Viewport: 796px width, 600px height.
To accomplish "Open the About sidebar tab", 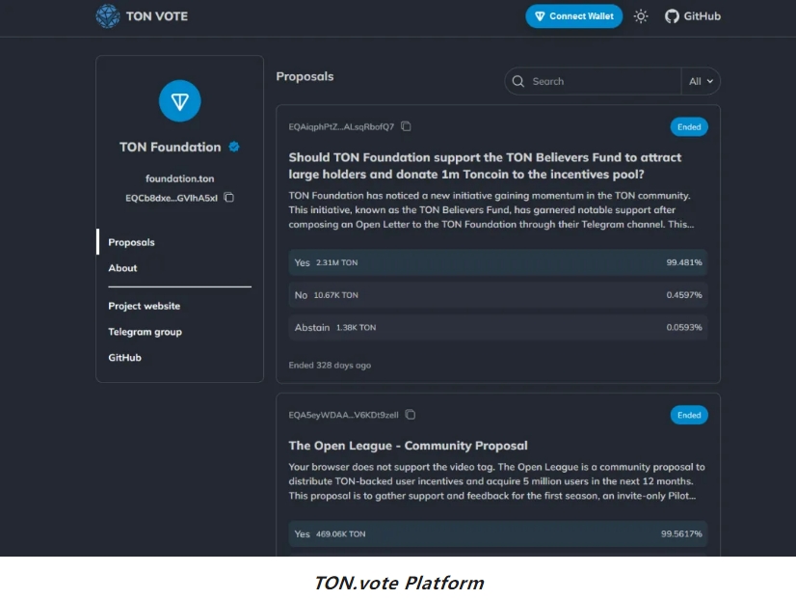I will [122, 268].
